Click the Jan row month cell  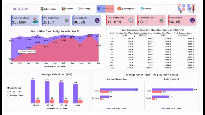pyautogui.click(x=112, y=39)
